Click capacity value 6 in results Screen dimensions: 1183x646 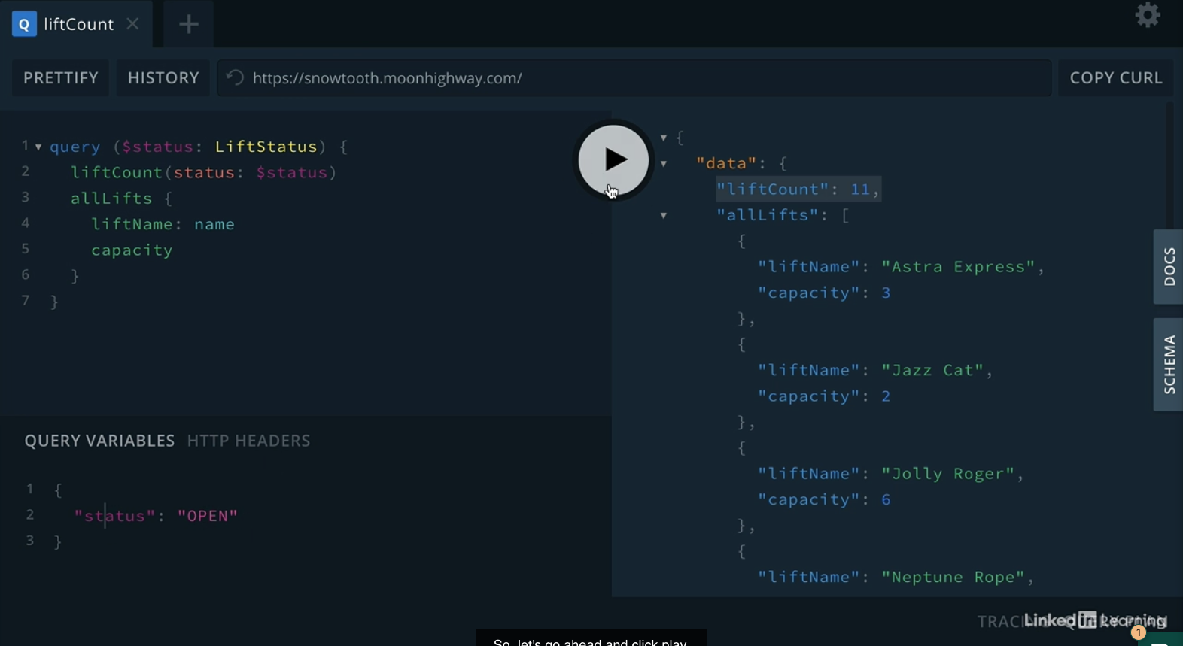coord(886,500)
